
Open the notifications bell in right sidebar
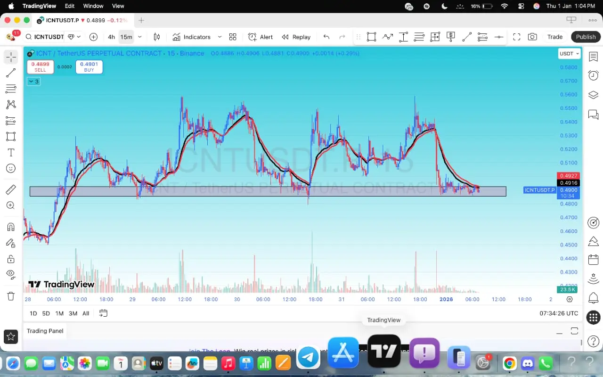coord(593,298)
